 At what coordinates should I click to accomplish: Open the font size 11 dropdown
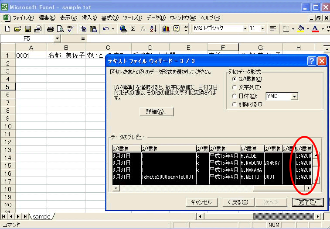coord(262,28)
